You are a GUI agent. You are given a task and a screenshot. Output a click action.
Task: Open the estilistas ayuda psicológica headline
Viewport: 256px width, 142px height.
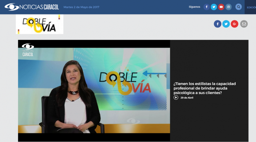click(x=204, y=88)
